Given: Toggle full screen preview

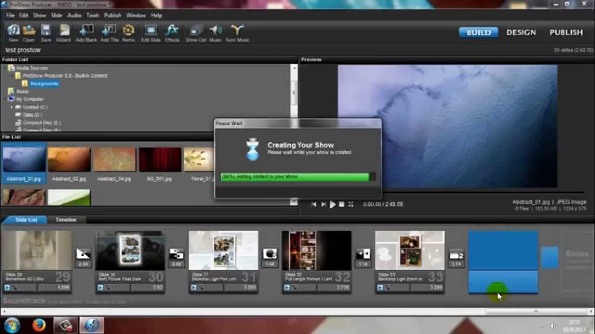Looking at the screenshot, I should click(x=351, y=205).
